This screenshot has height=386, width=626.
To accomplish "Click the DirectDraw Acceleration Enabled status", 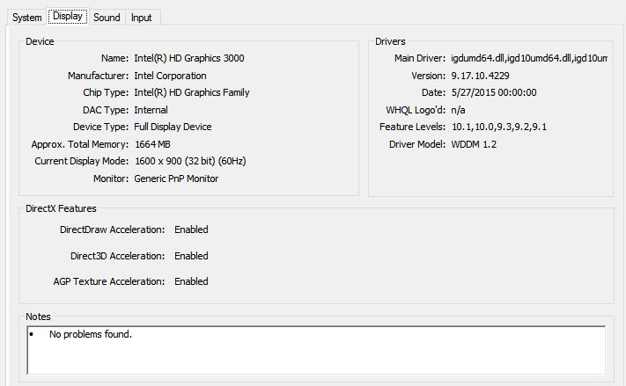I will pyautogui.click(x=191, y=229).
